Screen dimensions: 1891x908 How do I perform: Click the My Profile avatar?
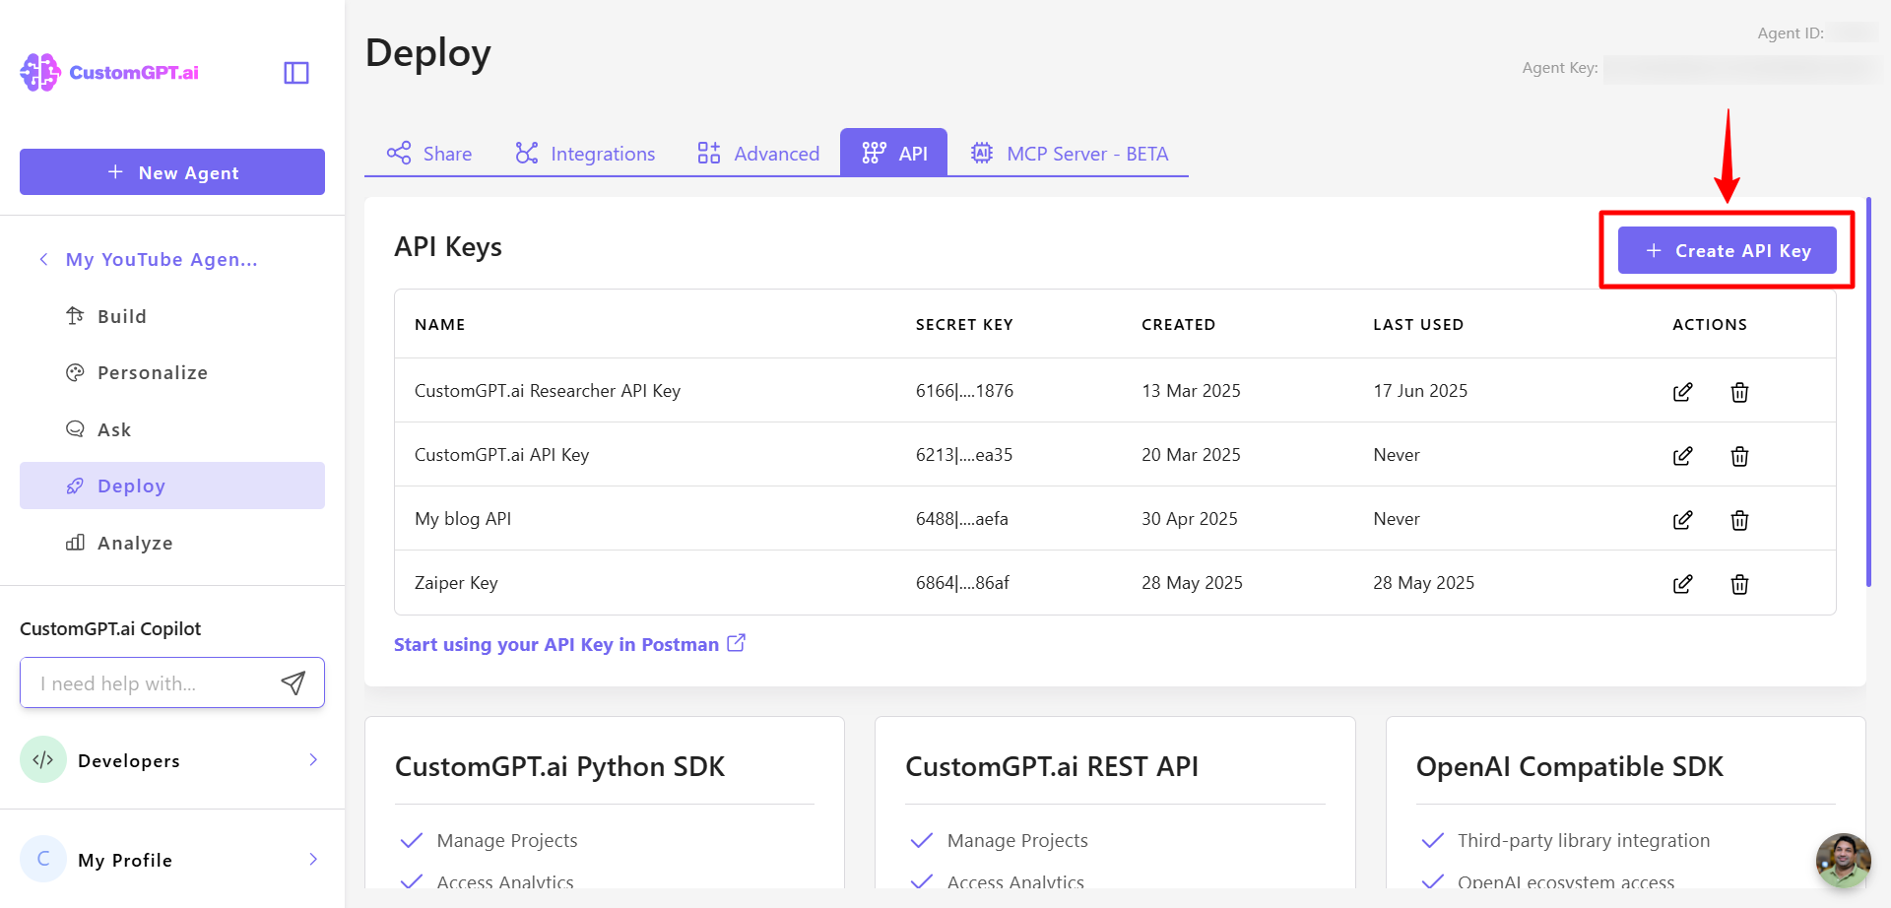[43, 859]
